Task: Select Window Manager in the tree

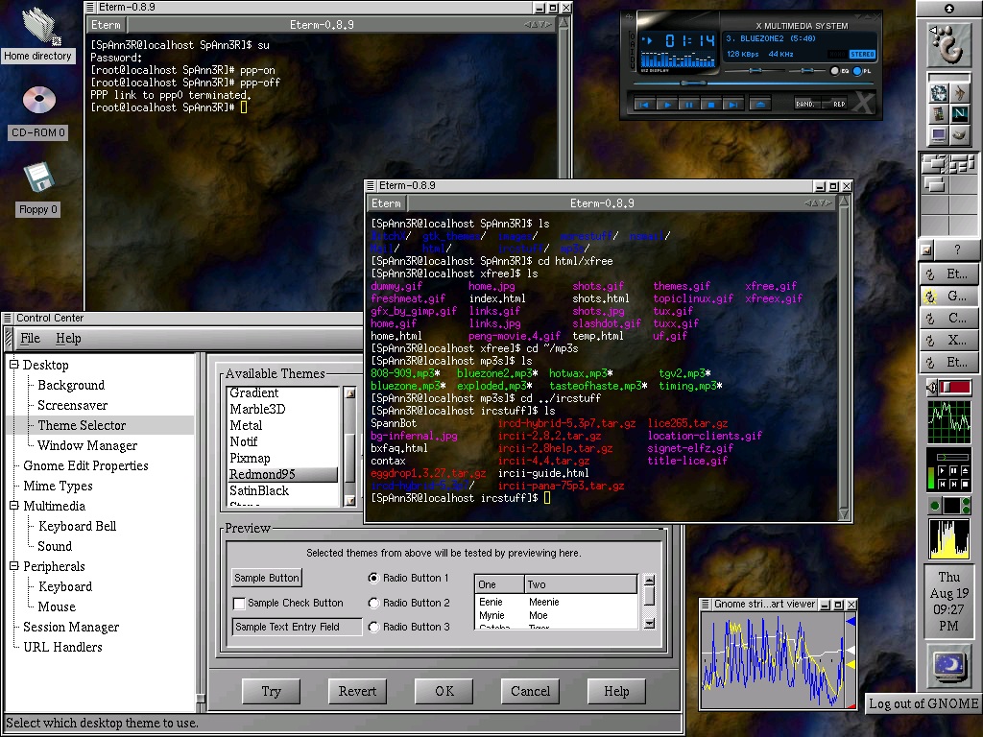Action: (x=87, y=445)
